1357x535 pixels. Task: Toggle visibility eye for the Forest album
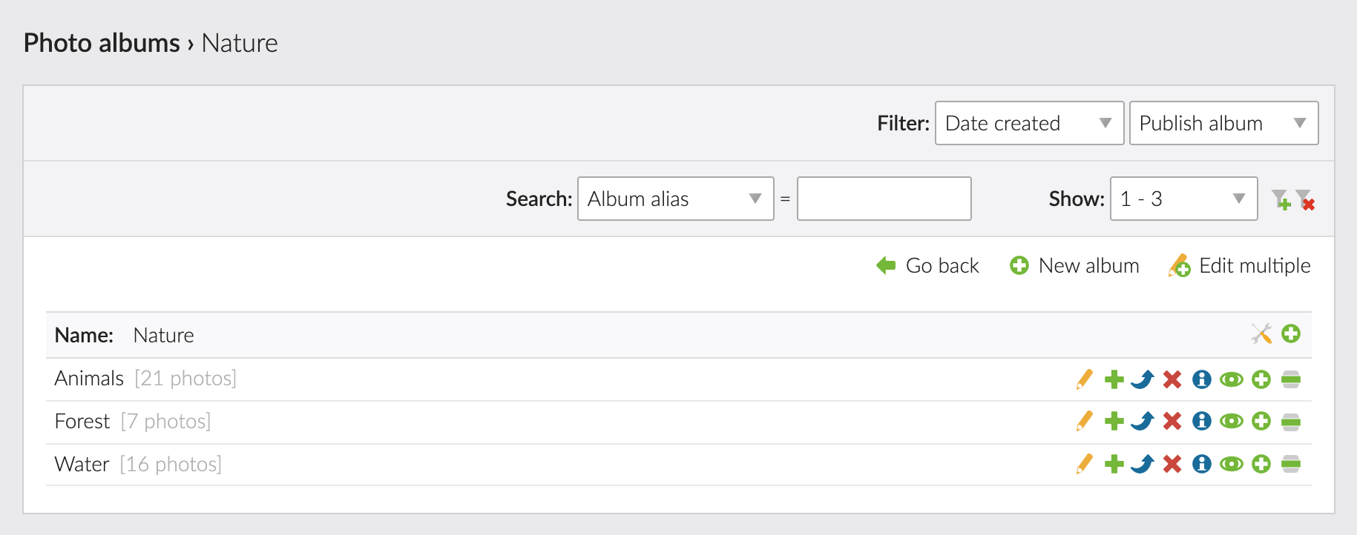tap(1232, 422)
